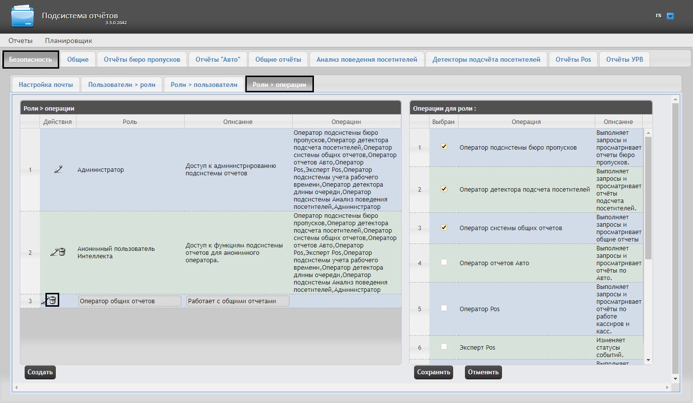Click the edit pencil icon for Администратор role
693x403 pixels.
tap(58, 169)
